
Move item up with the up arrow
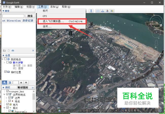click(21, 83)
